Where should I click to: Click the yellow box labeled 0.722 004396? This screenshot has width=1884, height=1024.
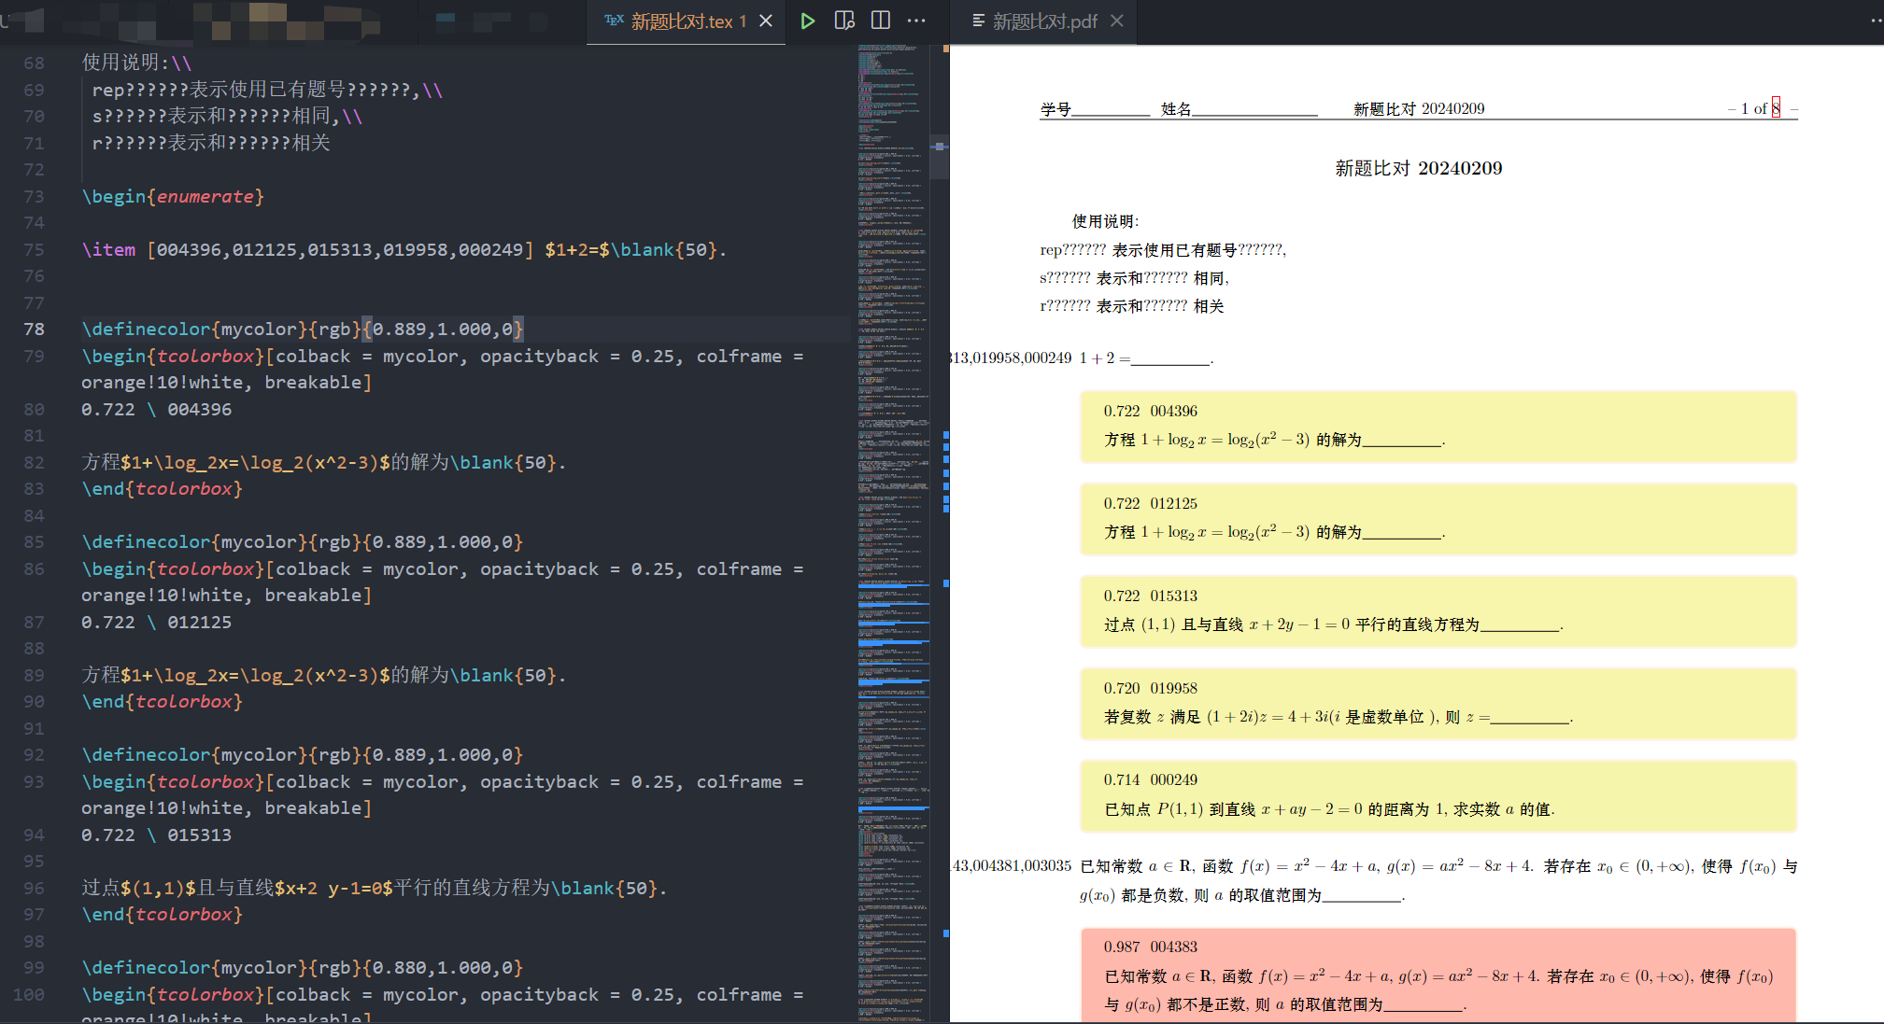[x=1438, y=426]
